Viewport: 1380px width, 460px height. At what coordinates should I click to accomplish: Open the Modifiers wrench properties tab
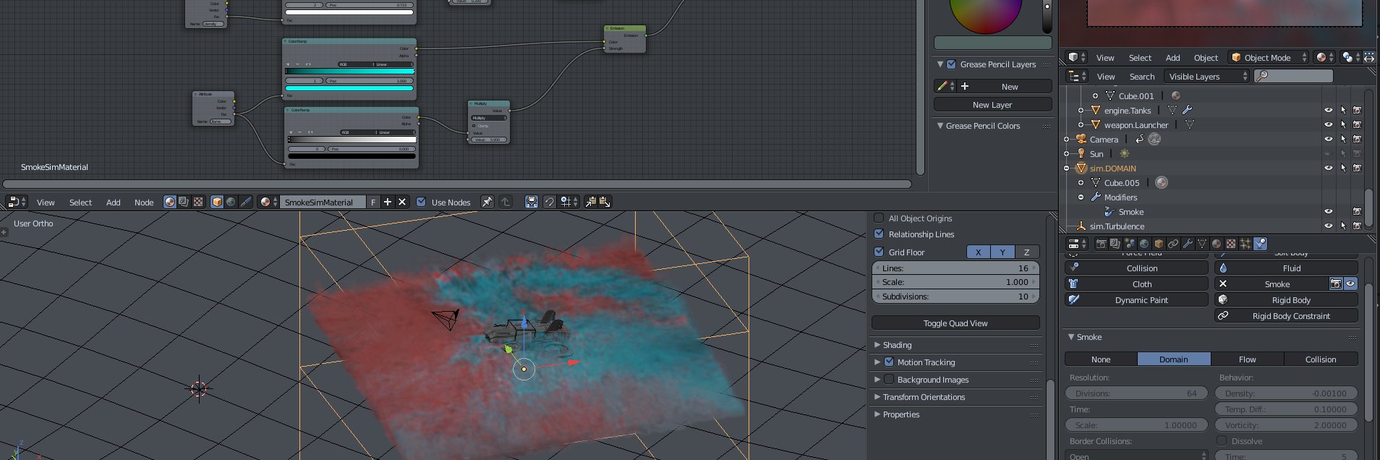coord(1188,244)
